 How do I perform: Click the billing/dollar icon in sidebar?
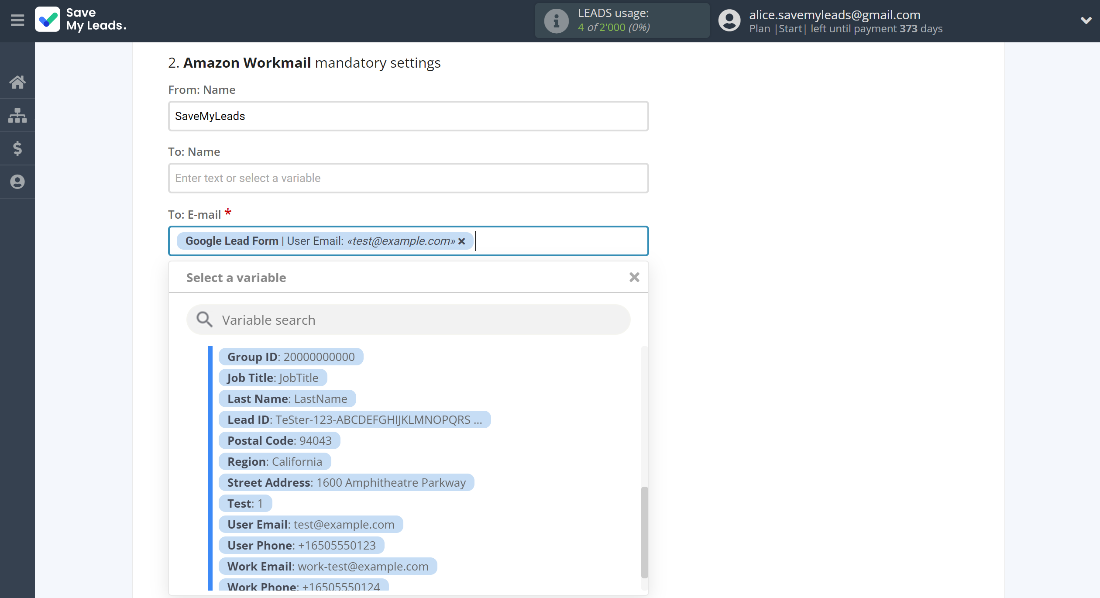[17, 148]
